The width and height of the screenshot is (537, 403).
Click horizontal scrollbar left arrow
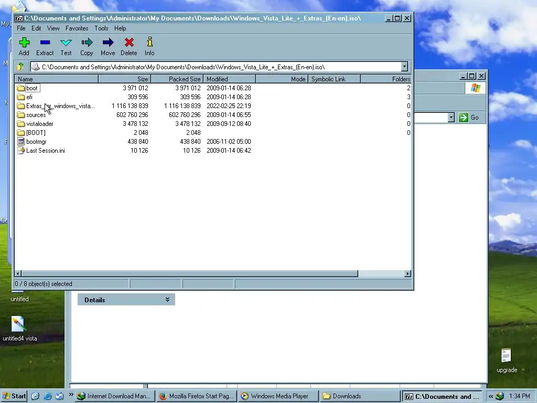click(18, 273)
